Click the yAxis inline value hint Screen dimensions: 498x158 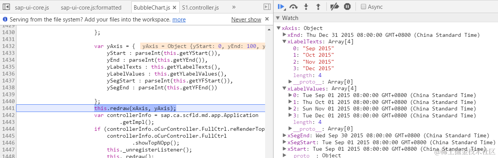click(x=203, y=46)
